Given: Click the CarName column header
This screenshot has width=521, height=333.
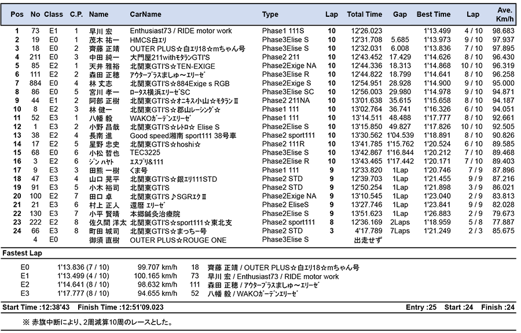Looking at the screenshot, I should [145, 14].
